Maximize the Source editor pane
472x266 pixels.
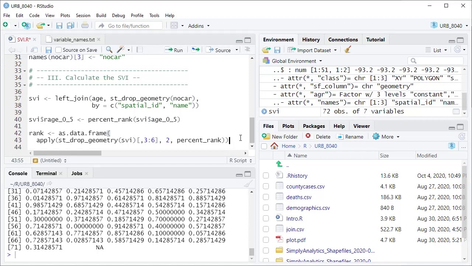pyautogui.click(x=247, y=40)
